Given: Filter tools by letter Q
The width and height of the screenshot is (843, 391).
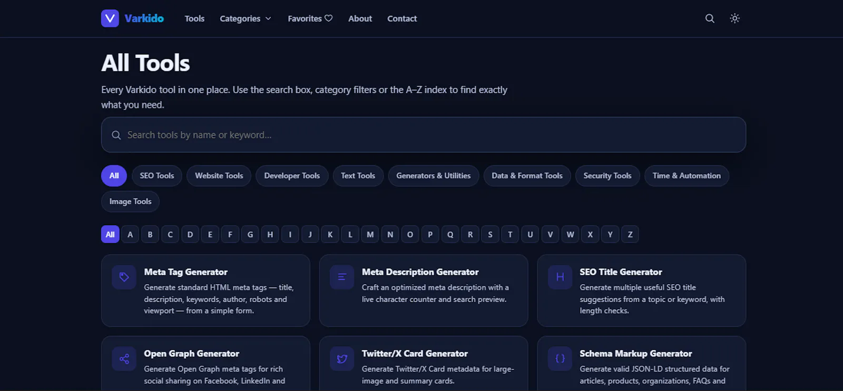Looking at the screenshot, I should click(450, 234).
